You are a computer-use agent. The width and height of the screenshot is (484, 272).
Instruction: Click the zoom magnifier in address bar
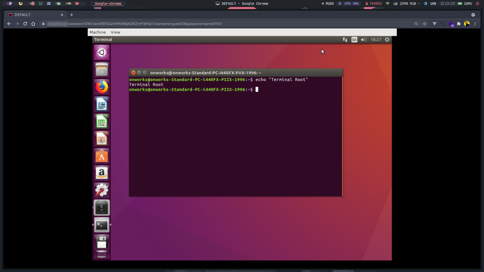click(416, 23)
